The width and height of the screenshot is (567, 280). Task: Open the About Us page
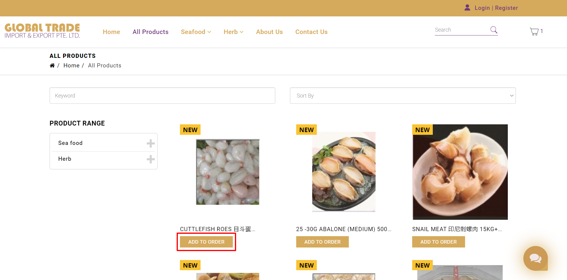(x=269, y=32)
